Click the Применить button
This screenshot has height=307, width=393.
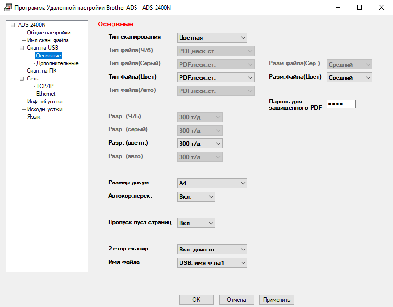click(277, 299)
